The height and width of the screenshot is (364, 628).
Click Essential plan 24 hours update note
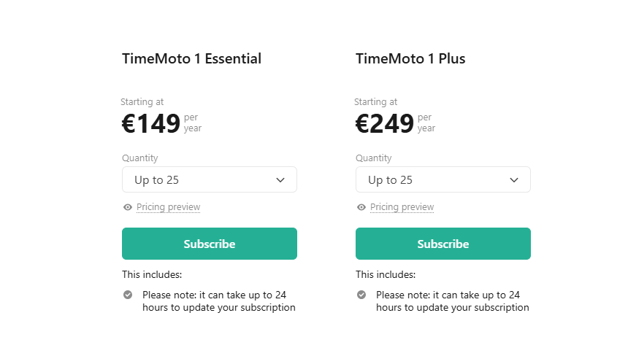(x=218, y=301)
